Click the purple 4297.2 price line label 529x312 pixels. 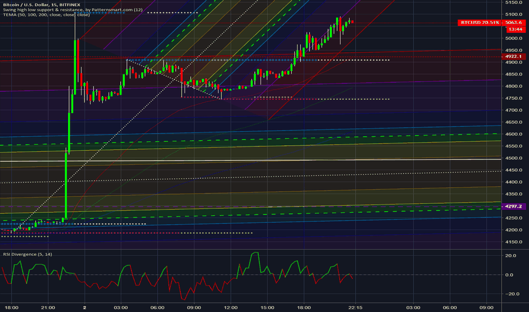pyautogui.click(x=513, y=206)
